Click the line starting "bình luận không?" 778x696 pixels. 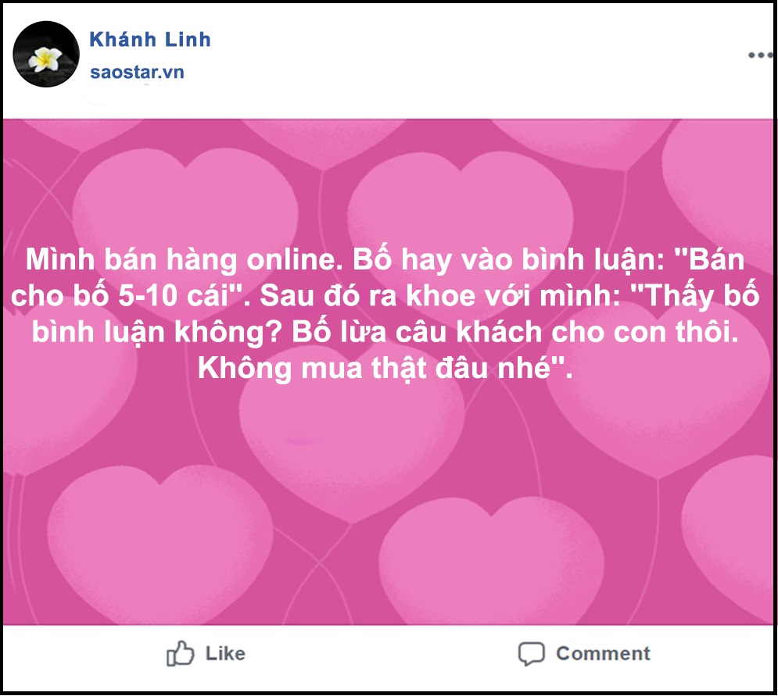385,332
